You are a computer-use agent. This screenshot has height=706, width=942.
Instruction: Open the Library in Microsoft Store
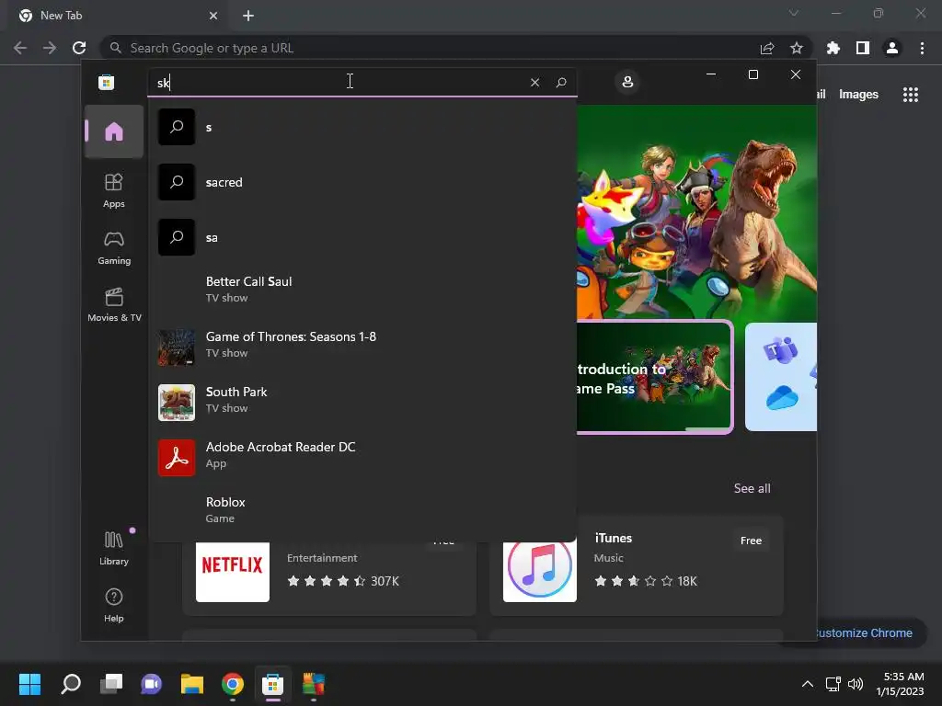[113, 548]
